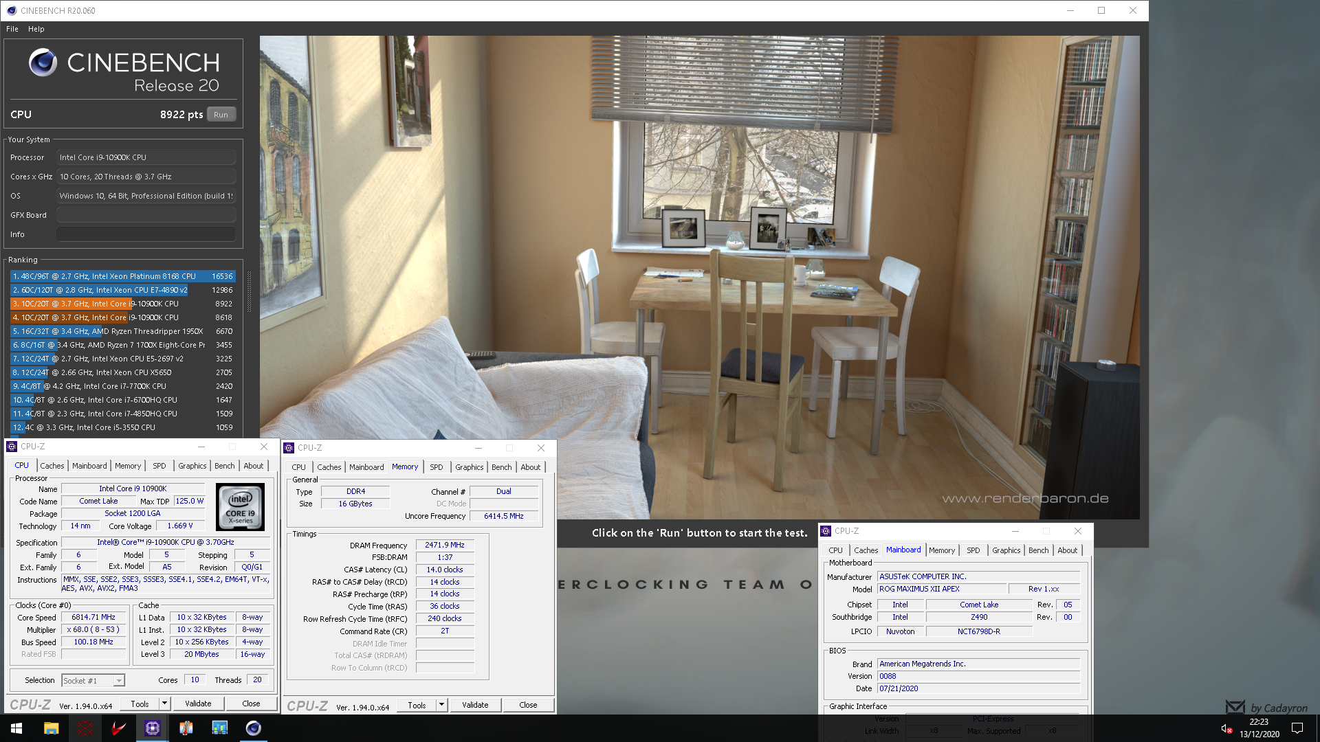Click the Close button in the CPU-Z Memory window
The width and height of the screenshot is (1320, 742).
tap(528, 705)
